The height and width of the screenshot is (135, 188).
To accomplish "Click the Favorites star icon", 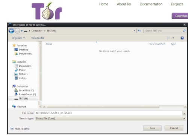I will 14,45.
